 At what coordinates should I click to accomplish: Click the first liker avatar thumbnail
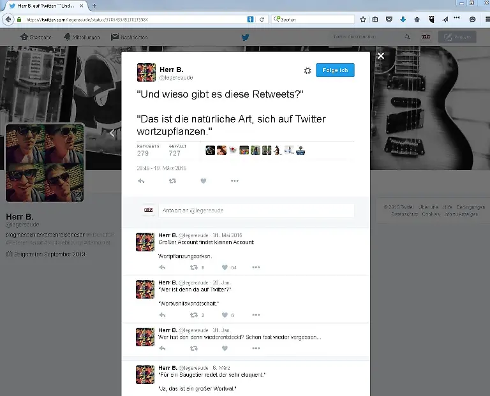pos(211,150)
